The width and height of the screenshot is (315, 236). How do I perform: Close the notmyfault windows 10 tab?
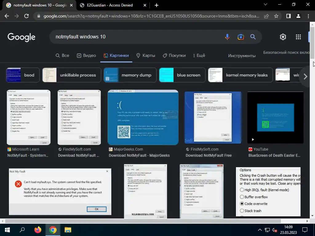[71, 5]
